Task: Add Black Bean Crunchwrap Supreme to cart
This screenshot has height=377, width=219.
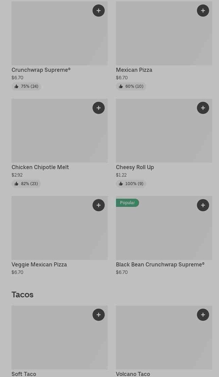Action: click(x=203, y=205)
